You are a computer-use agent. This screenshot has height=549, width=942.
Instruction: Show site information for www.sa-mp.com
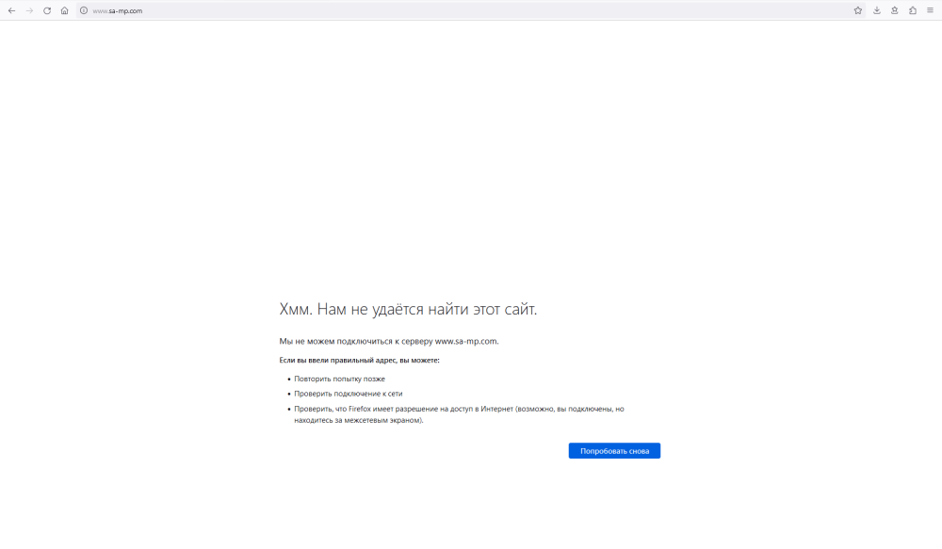pyautogui.click(x=84, y=10)
